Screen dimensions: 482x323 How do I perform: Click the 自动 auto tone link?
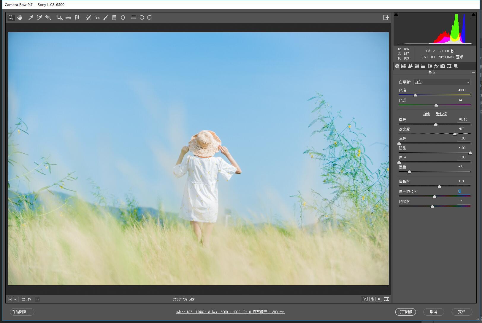point(426,114)
